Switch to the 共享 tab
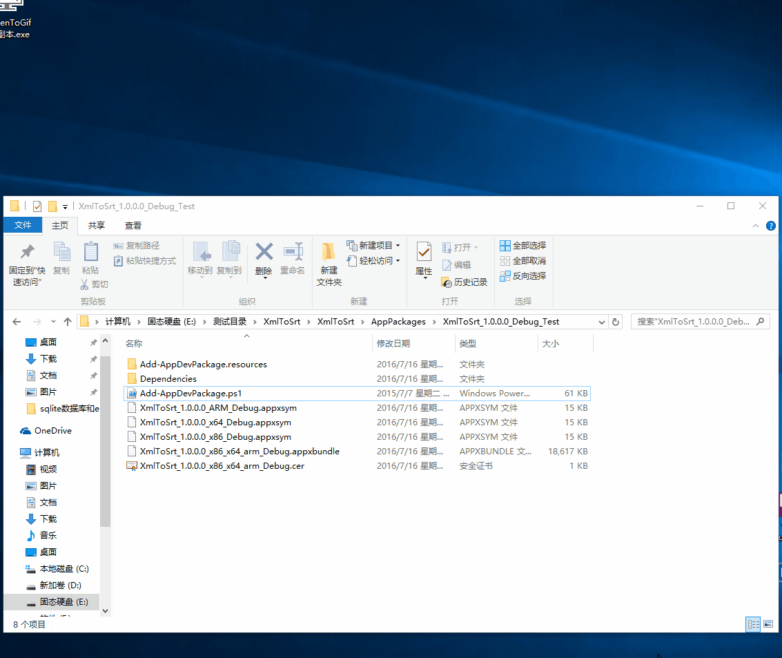782x658 pixels. 96,226
